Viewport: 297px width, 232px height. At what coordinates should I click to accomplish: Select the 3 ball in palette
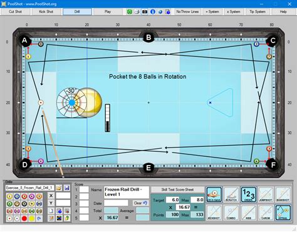pos(24,196)
